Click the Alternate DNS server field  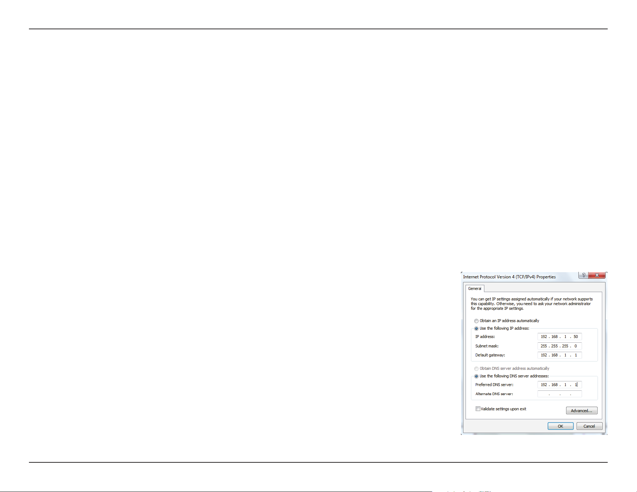click(560, 394)
